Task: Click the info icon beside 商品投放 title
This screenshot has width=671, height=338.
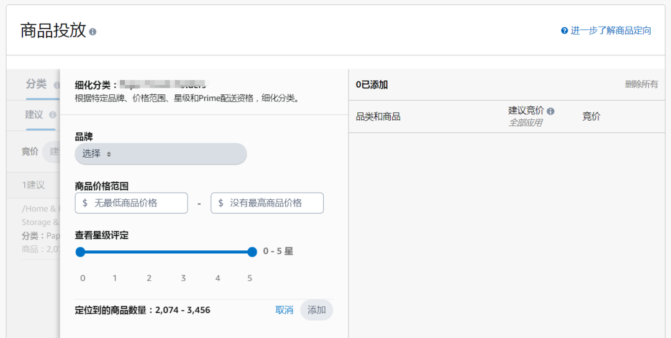Action: click(x=93, y=31)
